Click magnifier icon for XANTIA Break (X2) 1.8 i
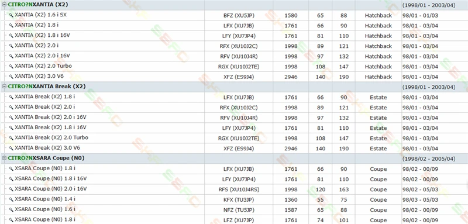Viewport: 468px width, 224px height. 11,97
